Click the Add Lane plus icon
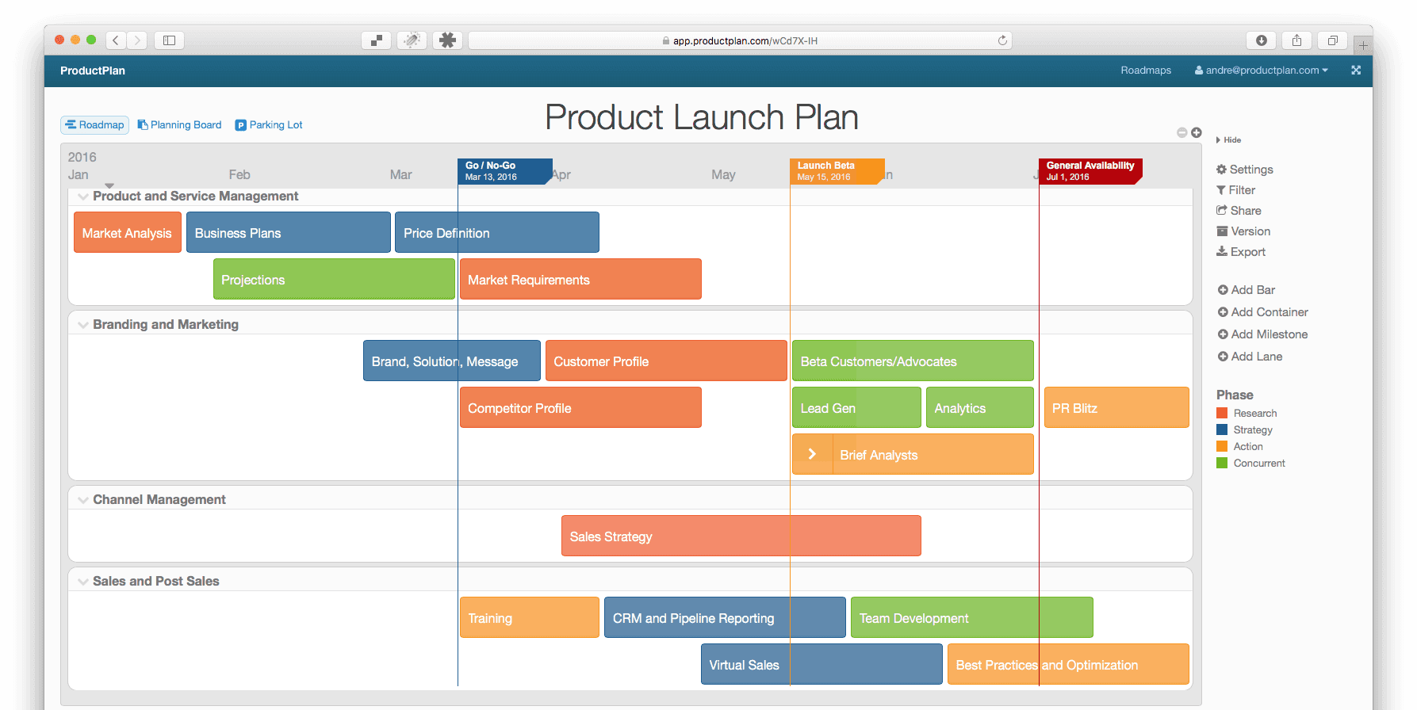This screenshot has height=710, width=1417. click(1223, 357)
